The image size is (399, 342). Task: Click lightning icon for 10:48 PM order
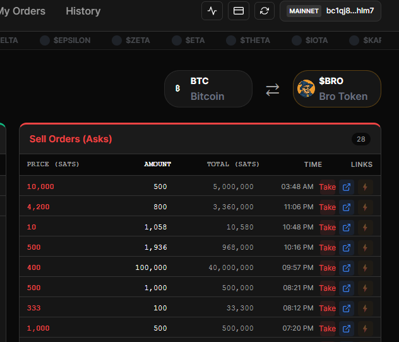(365, 228)
